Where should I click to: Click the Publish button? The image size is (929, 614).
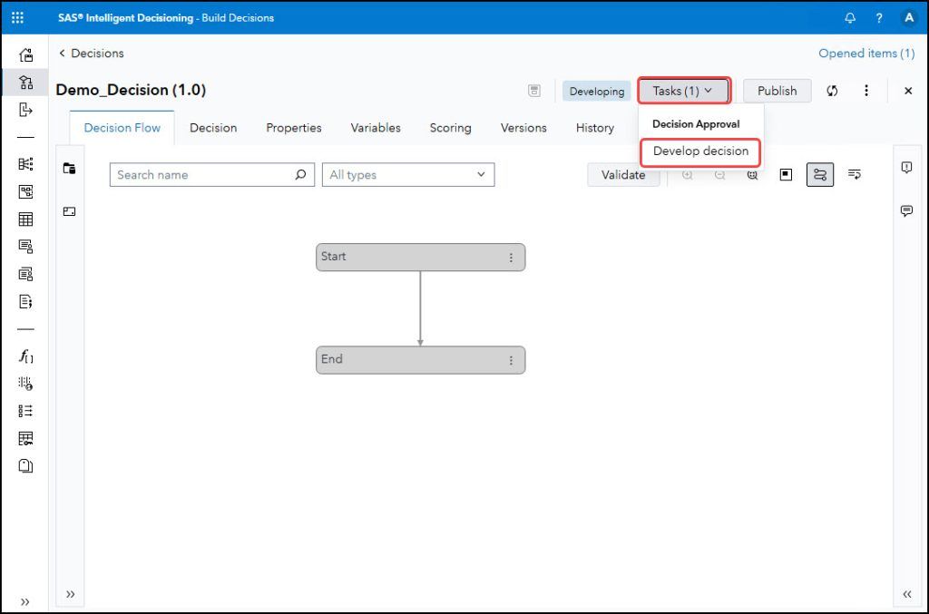777,91
